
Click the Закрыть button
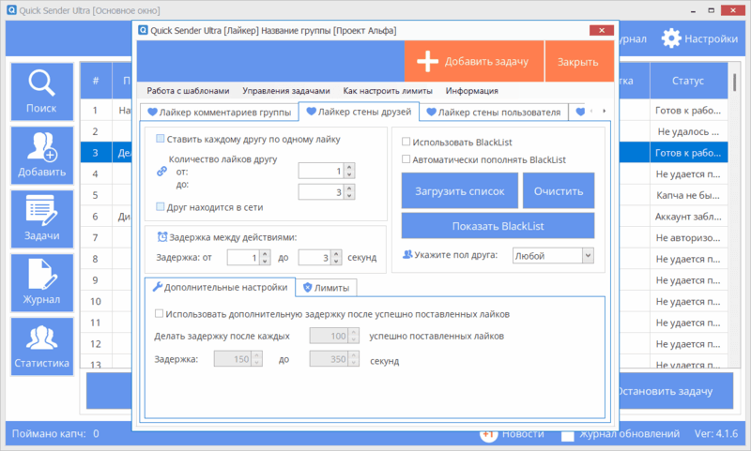[x=579, y=61]
